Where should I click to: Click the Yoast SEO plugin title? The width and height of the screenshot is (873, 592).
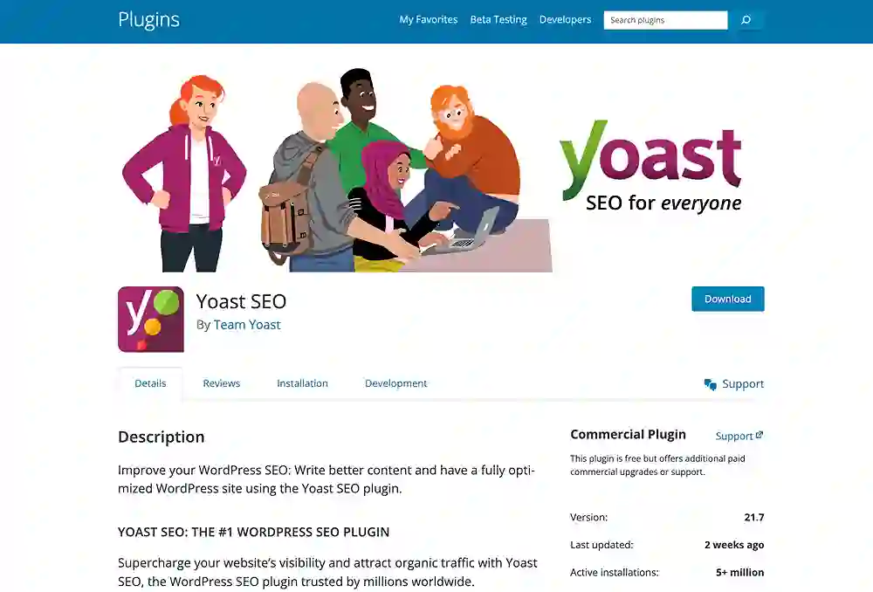point(241,301)
